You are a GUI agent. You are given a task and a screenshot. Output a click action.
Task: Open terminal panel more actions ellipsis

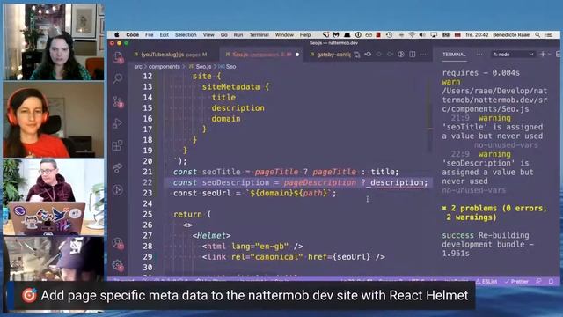tap(479, 55)
